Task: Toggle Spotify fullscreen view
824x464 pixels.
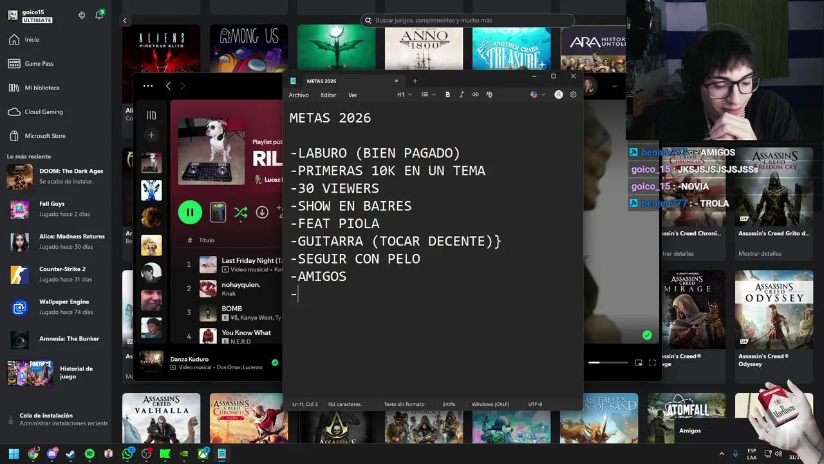Action: 652,363
